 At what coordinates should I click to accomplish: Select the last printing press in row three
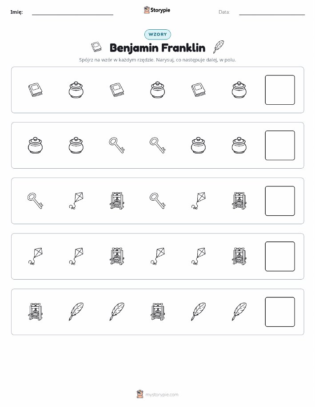(239, 201)
